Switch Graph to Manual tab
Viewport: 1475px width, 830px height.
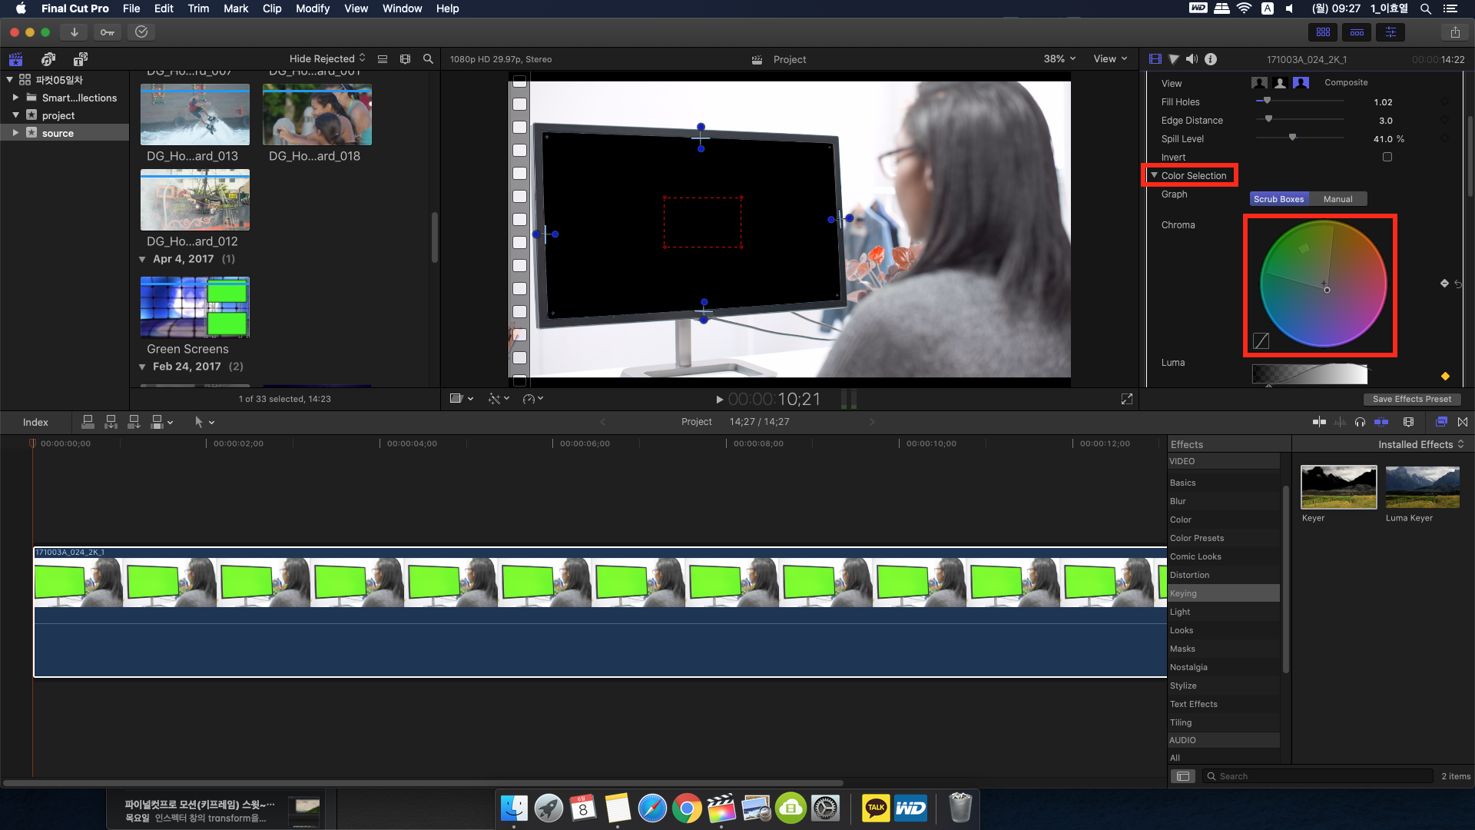[x=1337, y=199]
